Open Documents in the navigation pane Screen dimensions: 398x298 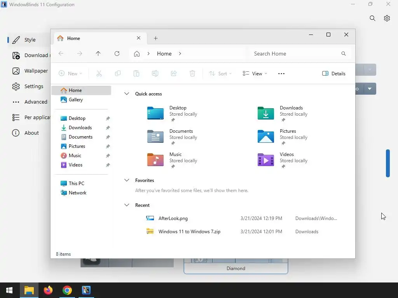click(81, 137)
